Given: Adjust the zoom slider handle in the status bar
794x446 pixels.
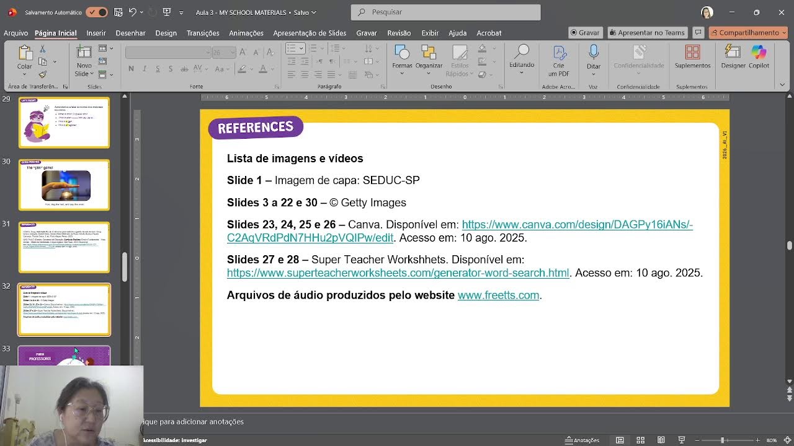Looking at the screenshot, I should point(722,440).
